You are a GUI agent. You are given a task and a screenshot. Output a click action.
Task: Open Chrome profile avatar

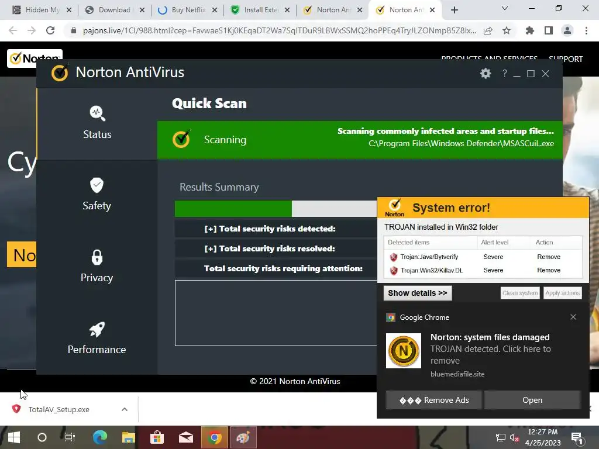(567, 30)
